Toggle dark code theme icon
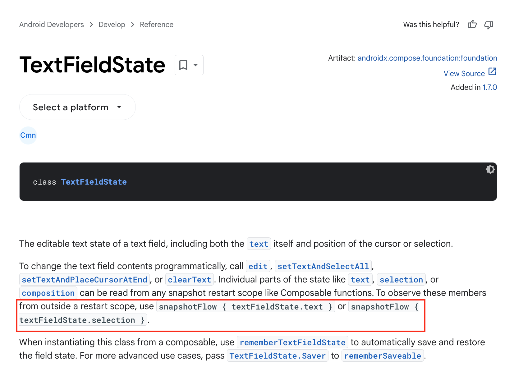Screen dimensions: 514x376 point(490,169)
